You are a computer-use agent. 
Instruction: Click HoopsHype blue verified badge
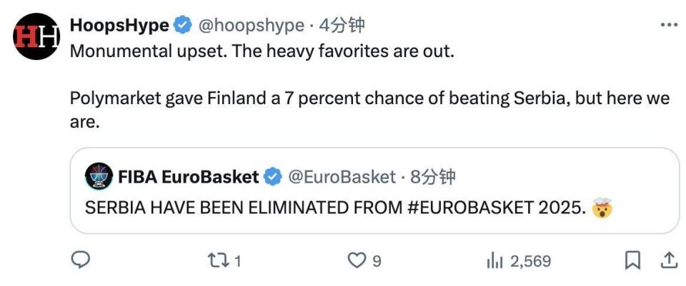(x=183, y=26)
